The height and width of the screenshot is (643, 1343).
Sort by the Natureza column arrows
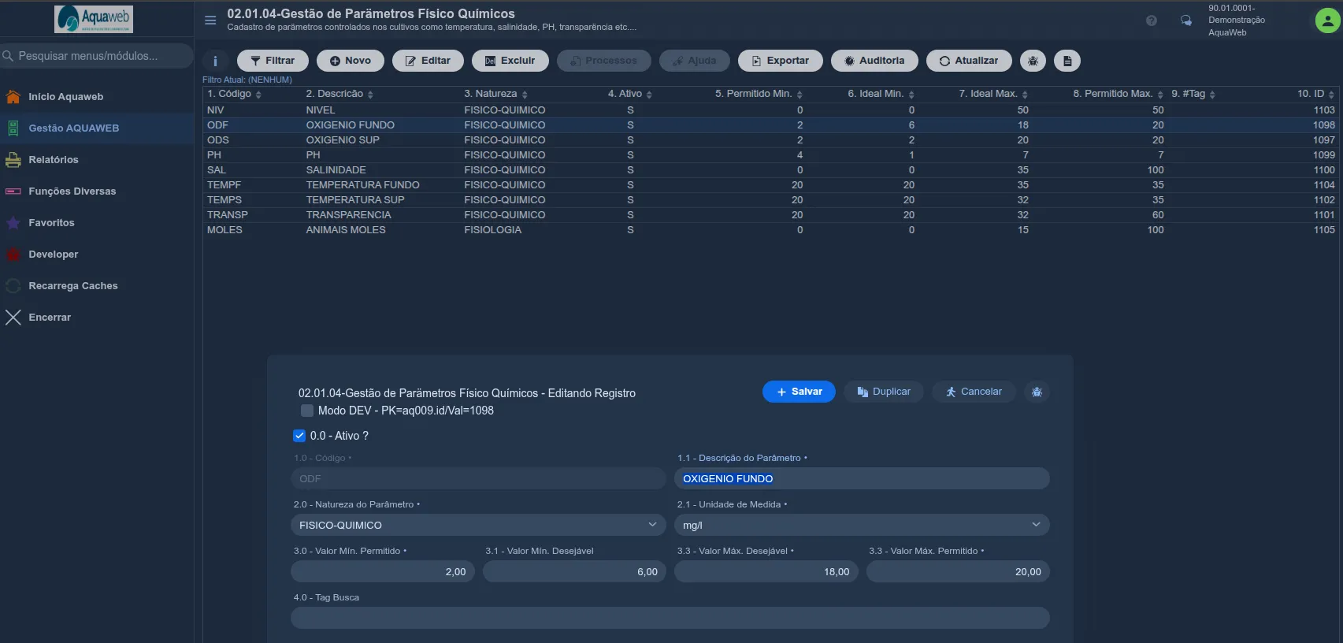pyautogui.click(x=525, y=95)
